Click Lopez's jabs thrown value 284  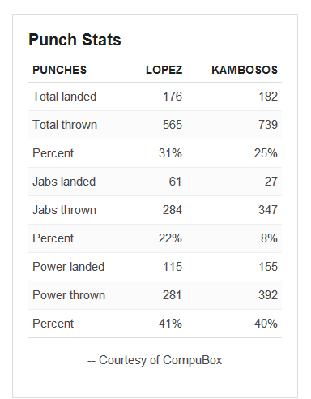(x=173, y=210)
